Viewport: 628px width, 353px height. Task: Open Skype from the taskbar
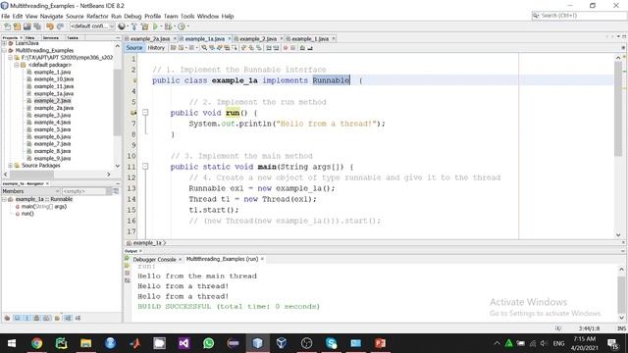[332, 343]
